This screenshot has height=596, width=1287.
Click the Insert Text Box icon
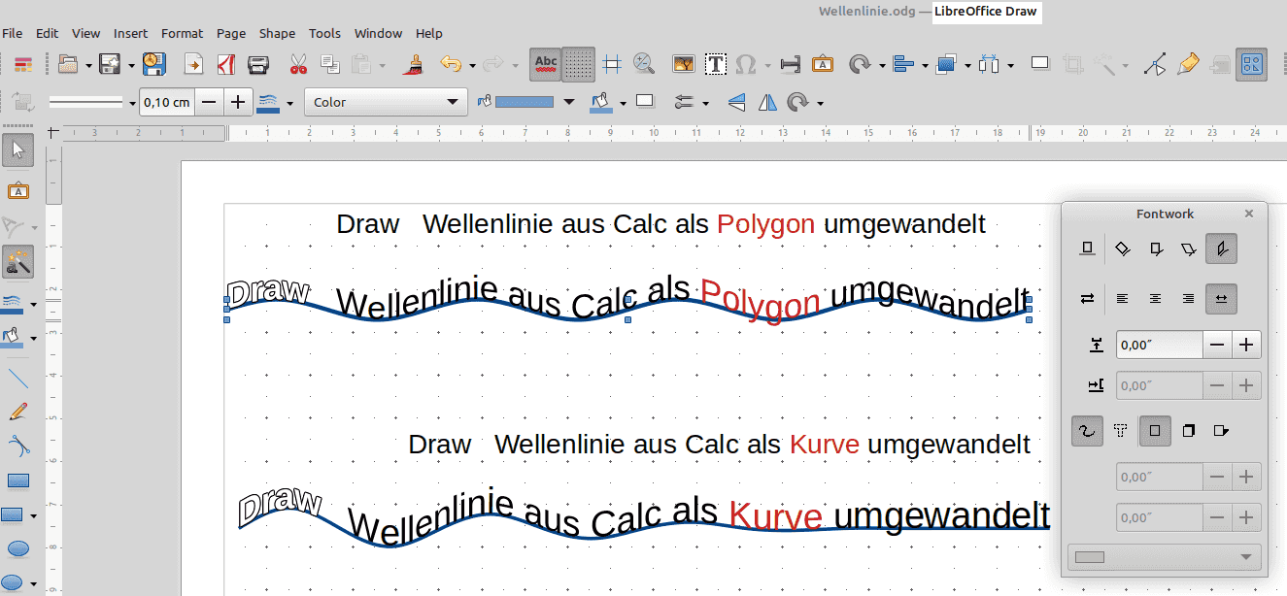(716, 65)
